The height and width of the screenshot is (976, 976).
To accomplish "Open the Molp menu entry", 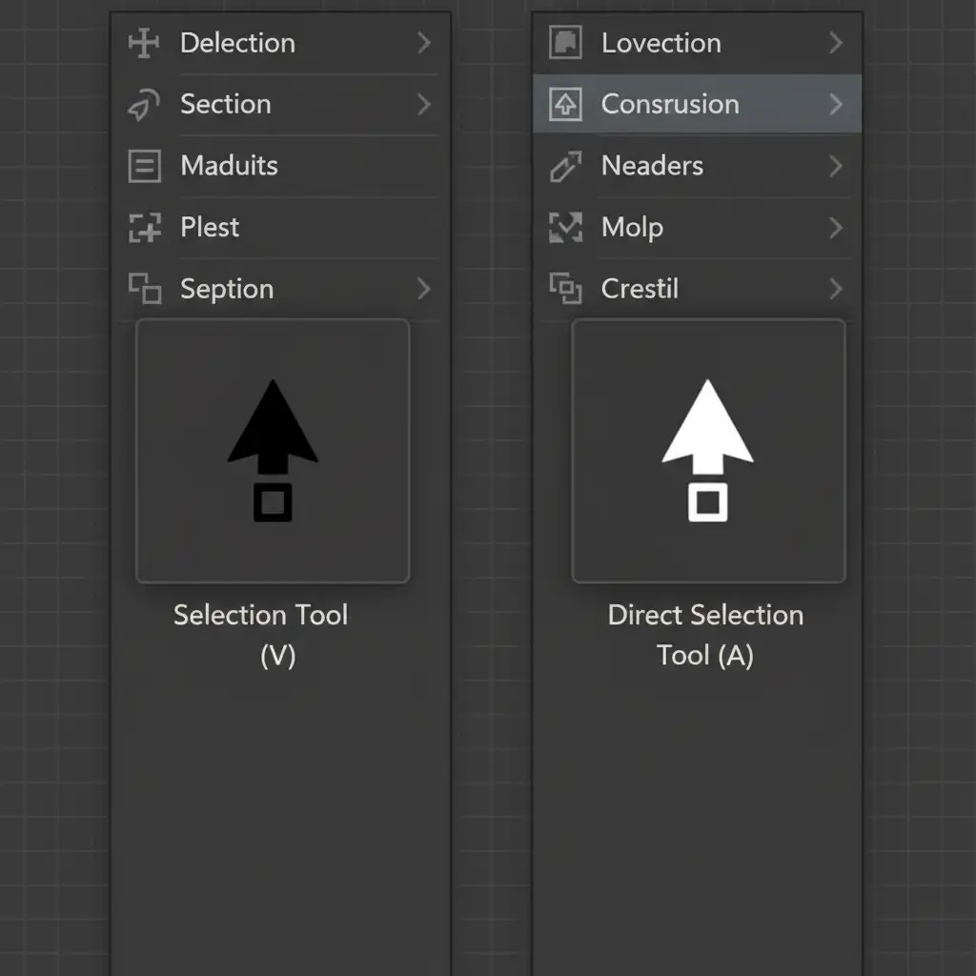I will (x=632, y=228).
